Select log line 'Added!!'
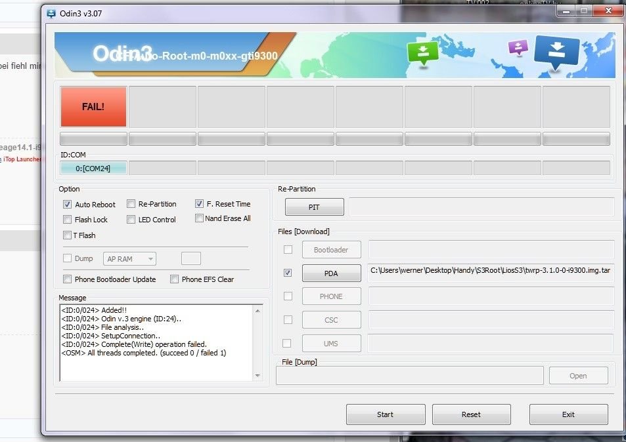626x442 pixels. tap(94, 310)
